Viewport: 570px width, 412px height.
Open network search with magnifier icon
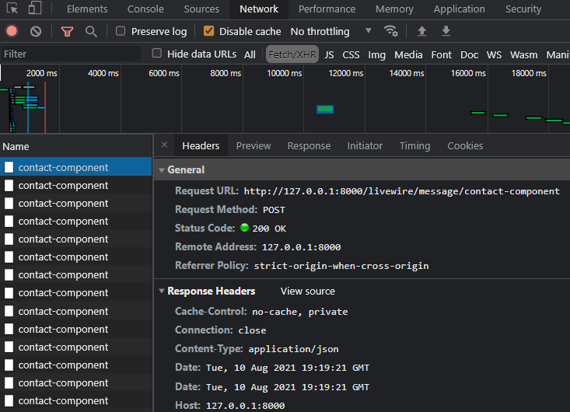[x=91, y=32]
